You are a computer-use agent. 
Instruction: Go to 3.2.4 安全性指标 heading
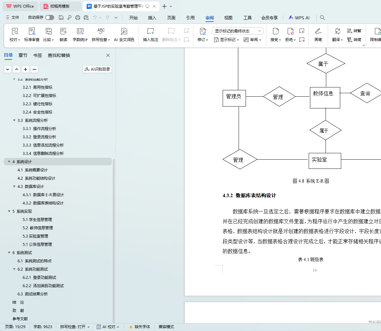[37, 112]
